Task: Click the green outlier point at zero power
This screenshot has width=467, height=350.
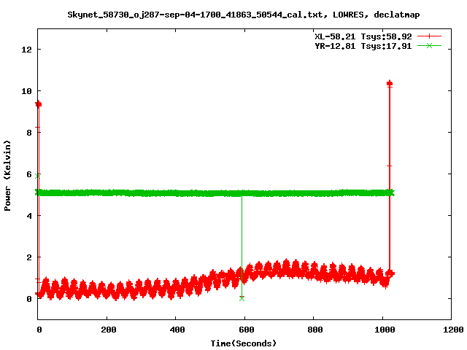Action: pyautogui.click(x=242, y=298)
